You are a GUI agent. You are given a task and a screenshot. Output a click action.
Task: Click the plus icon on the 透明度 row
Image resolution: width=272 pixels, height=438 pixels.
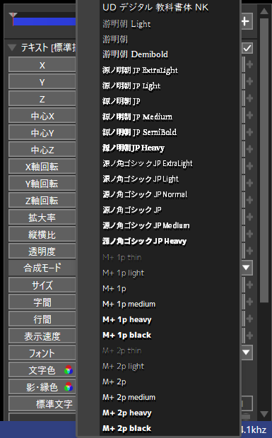[x=249, y=251]
